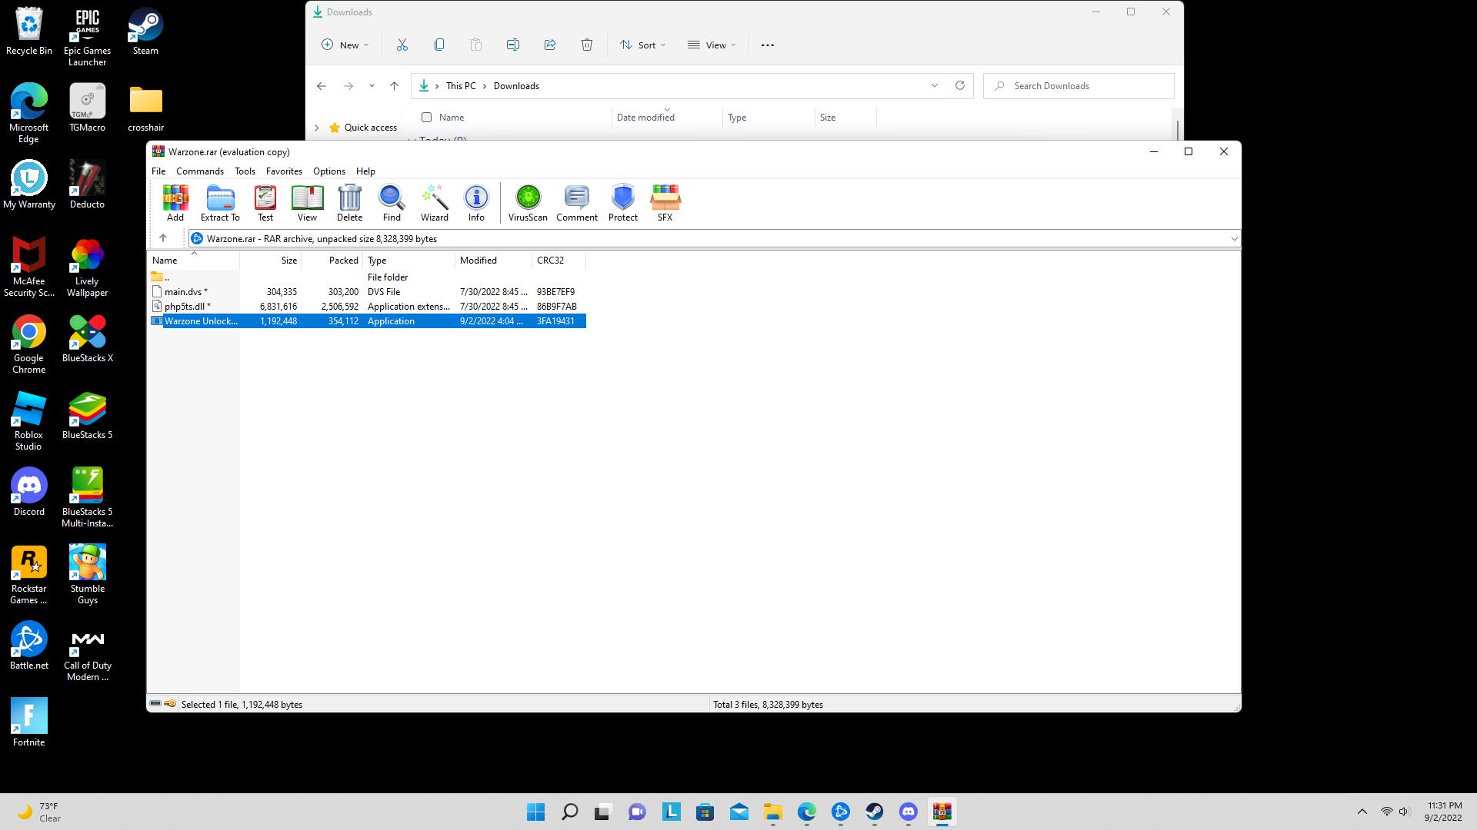The width and height of the screenshot is (1477, 830).
Task: Click the Extract To toolbar icon
Action: click(220, 203)
